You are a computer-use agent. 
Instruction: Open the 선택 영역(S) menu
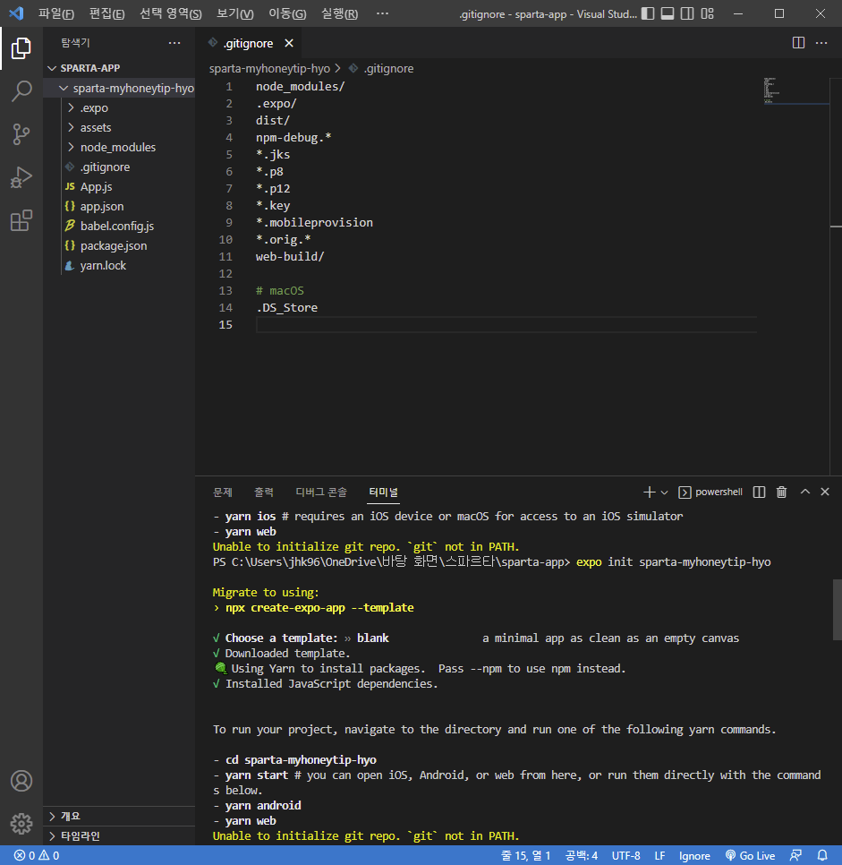pyautogui.click(x=170, y=13)
